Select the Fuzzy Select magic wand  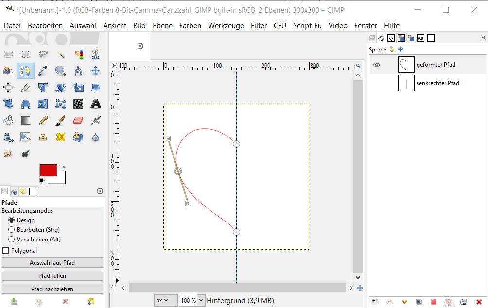coord(61,54)
